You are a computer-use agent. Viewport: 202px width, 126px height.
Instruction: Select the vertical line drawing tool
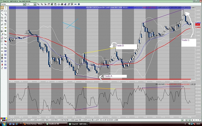click(5, 8)
